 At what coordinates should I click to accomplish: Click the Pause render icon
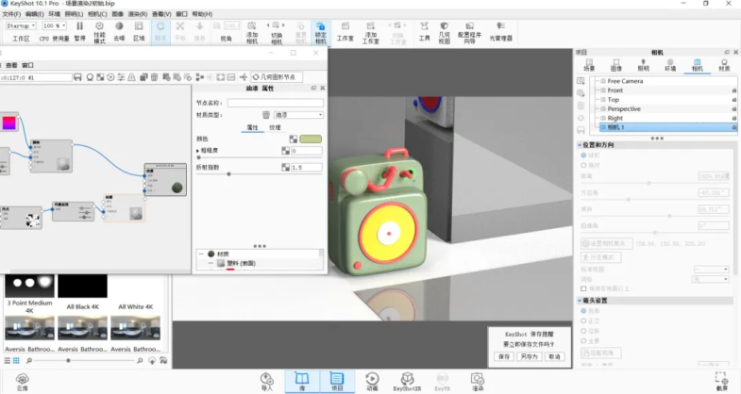79,29
